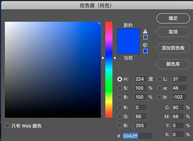Click the web-safe color cube icon

(145, 45)
